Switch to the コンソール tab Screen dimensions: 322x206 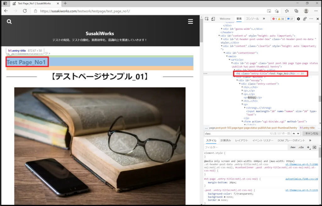pyautogui.click(x=252, y=19)
